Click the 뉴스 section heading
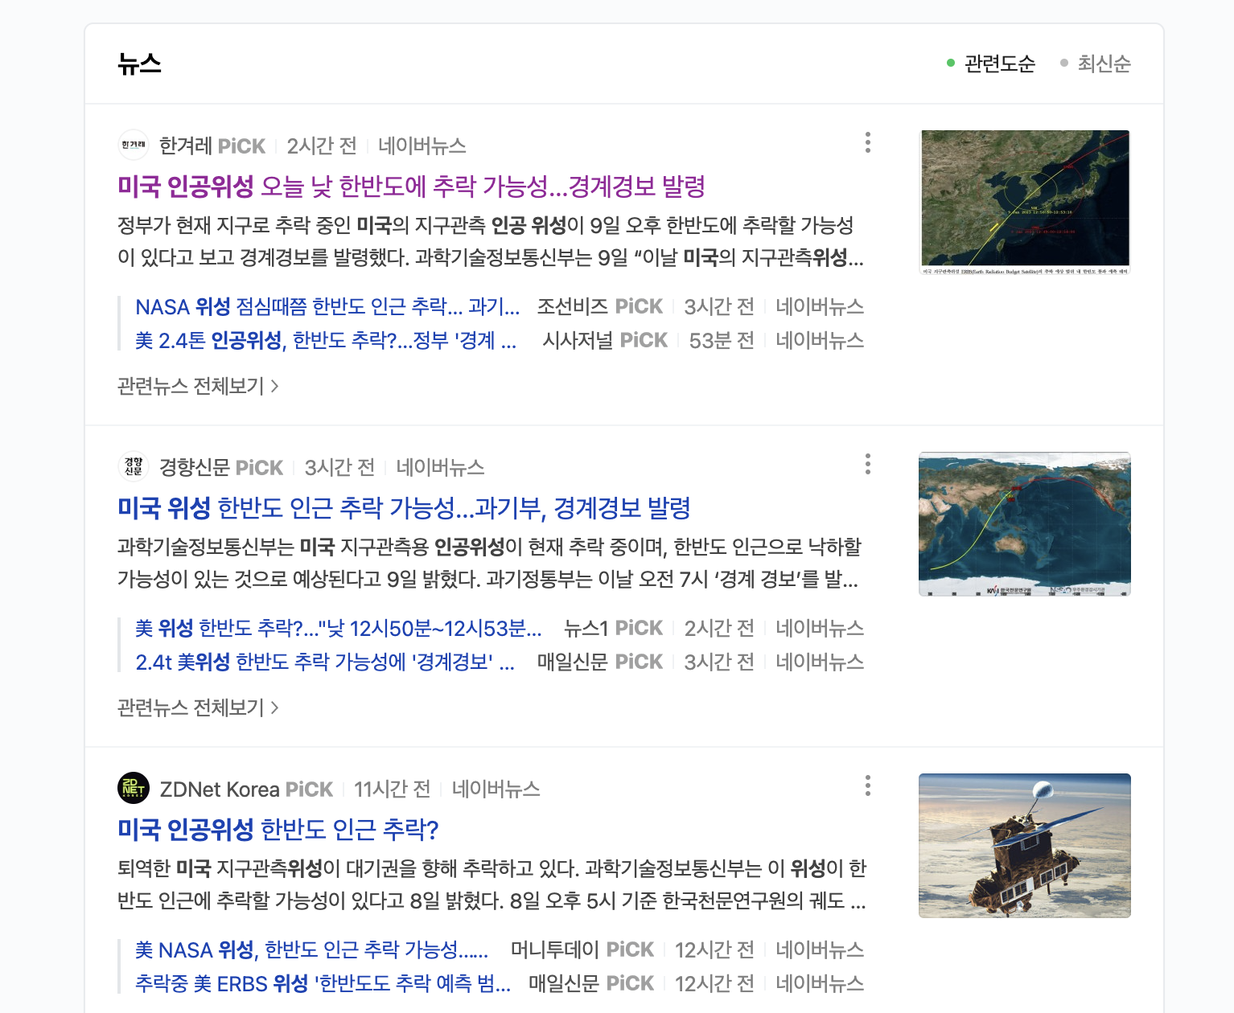Viewport: 1234px width, 1013px height. [139, 64]
